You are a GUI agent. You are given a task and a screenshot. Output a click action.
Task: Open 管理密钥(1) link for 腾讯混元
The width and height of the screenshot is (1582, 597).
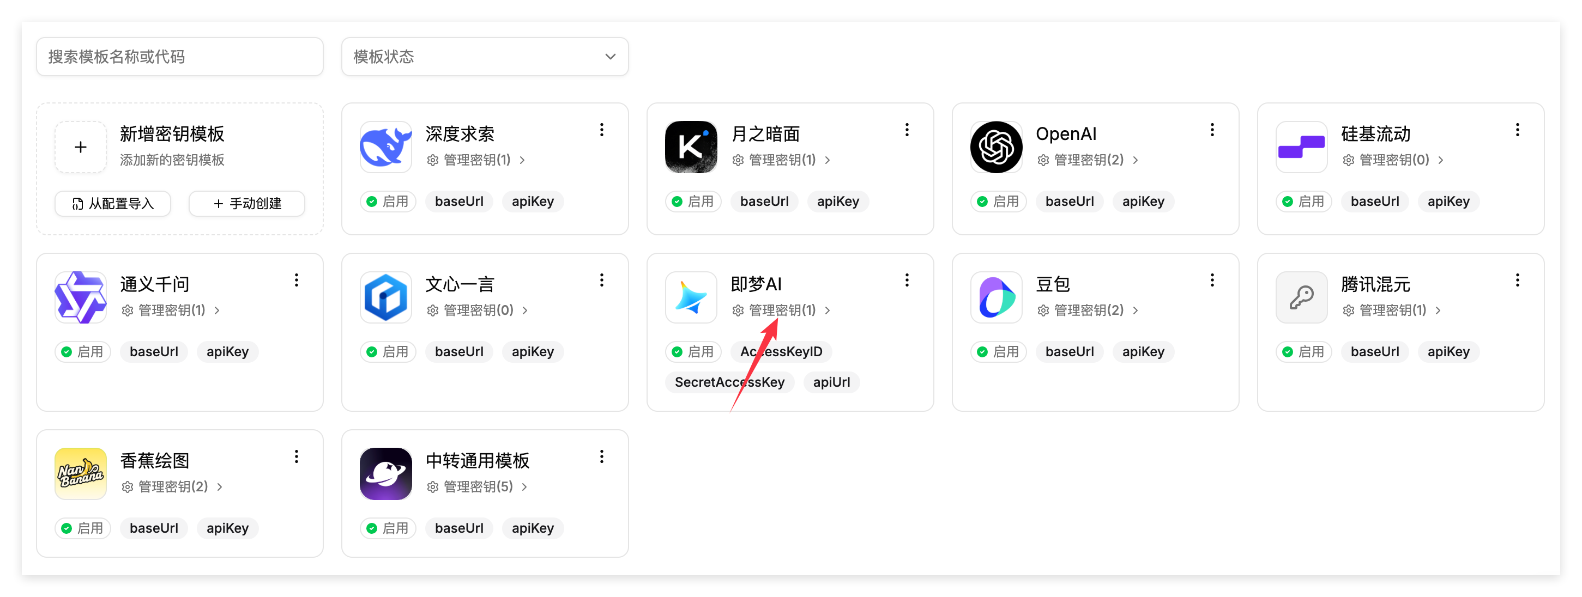pos(1392,310)
